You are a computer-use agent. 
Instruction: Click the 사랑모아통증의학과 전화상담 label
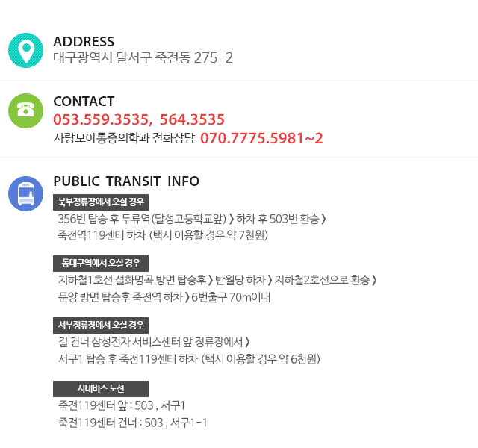[124, 137]
